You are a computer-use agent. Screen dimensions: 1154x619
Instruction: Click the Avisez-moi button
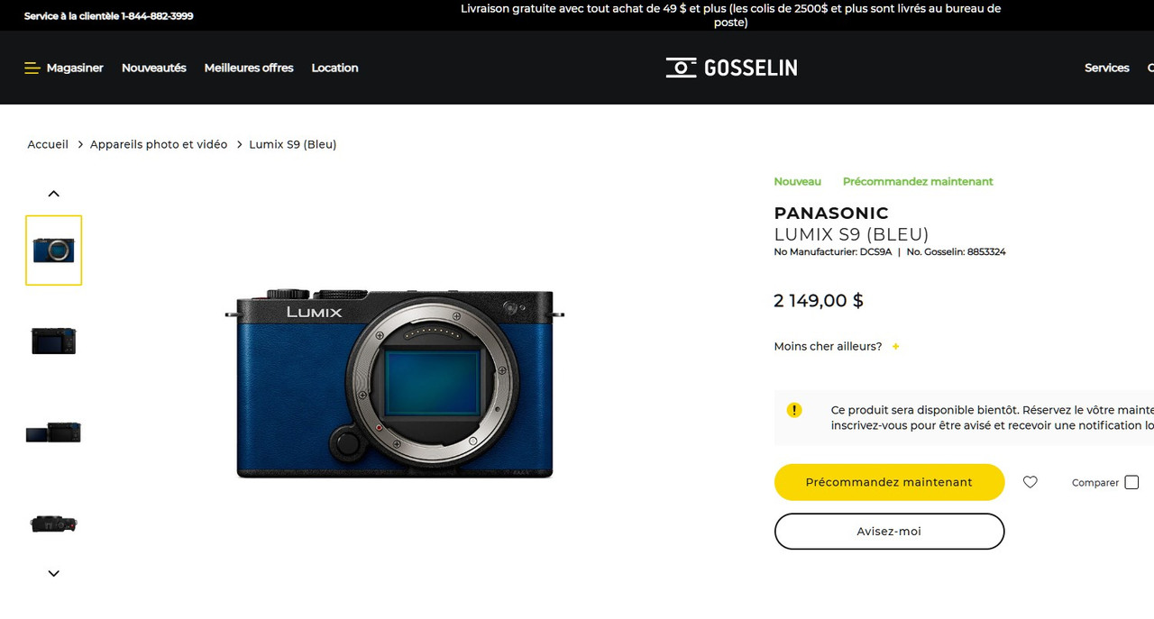click(x=889, y=532)
